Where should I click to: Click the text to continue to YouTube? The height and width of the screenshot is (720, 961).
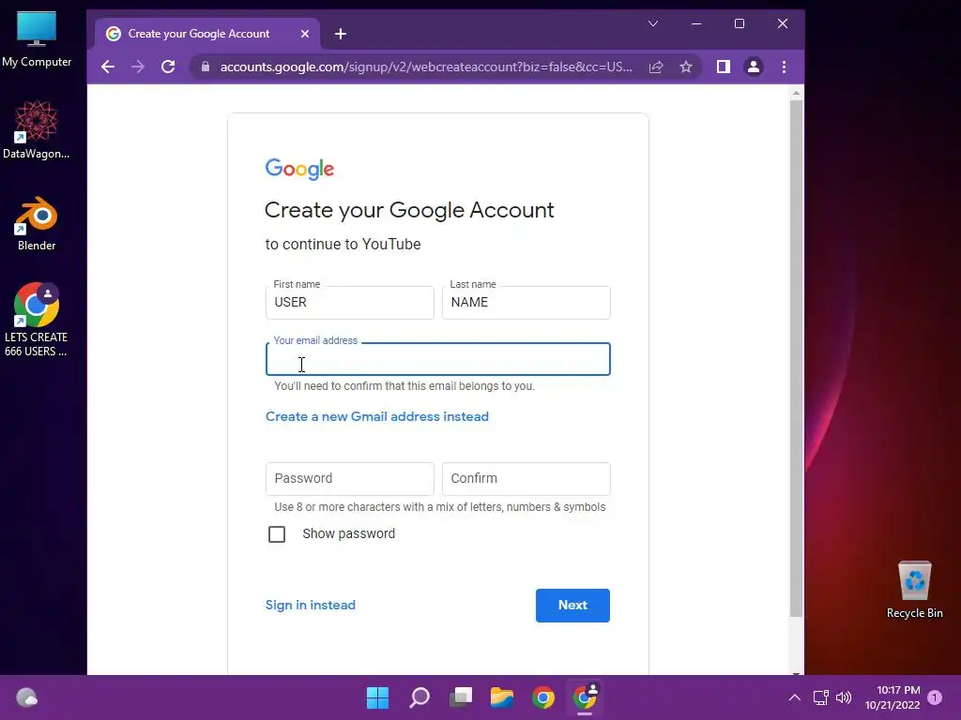point(343,245)
